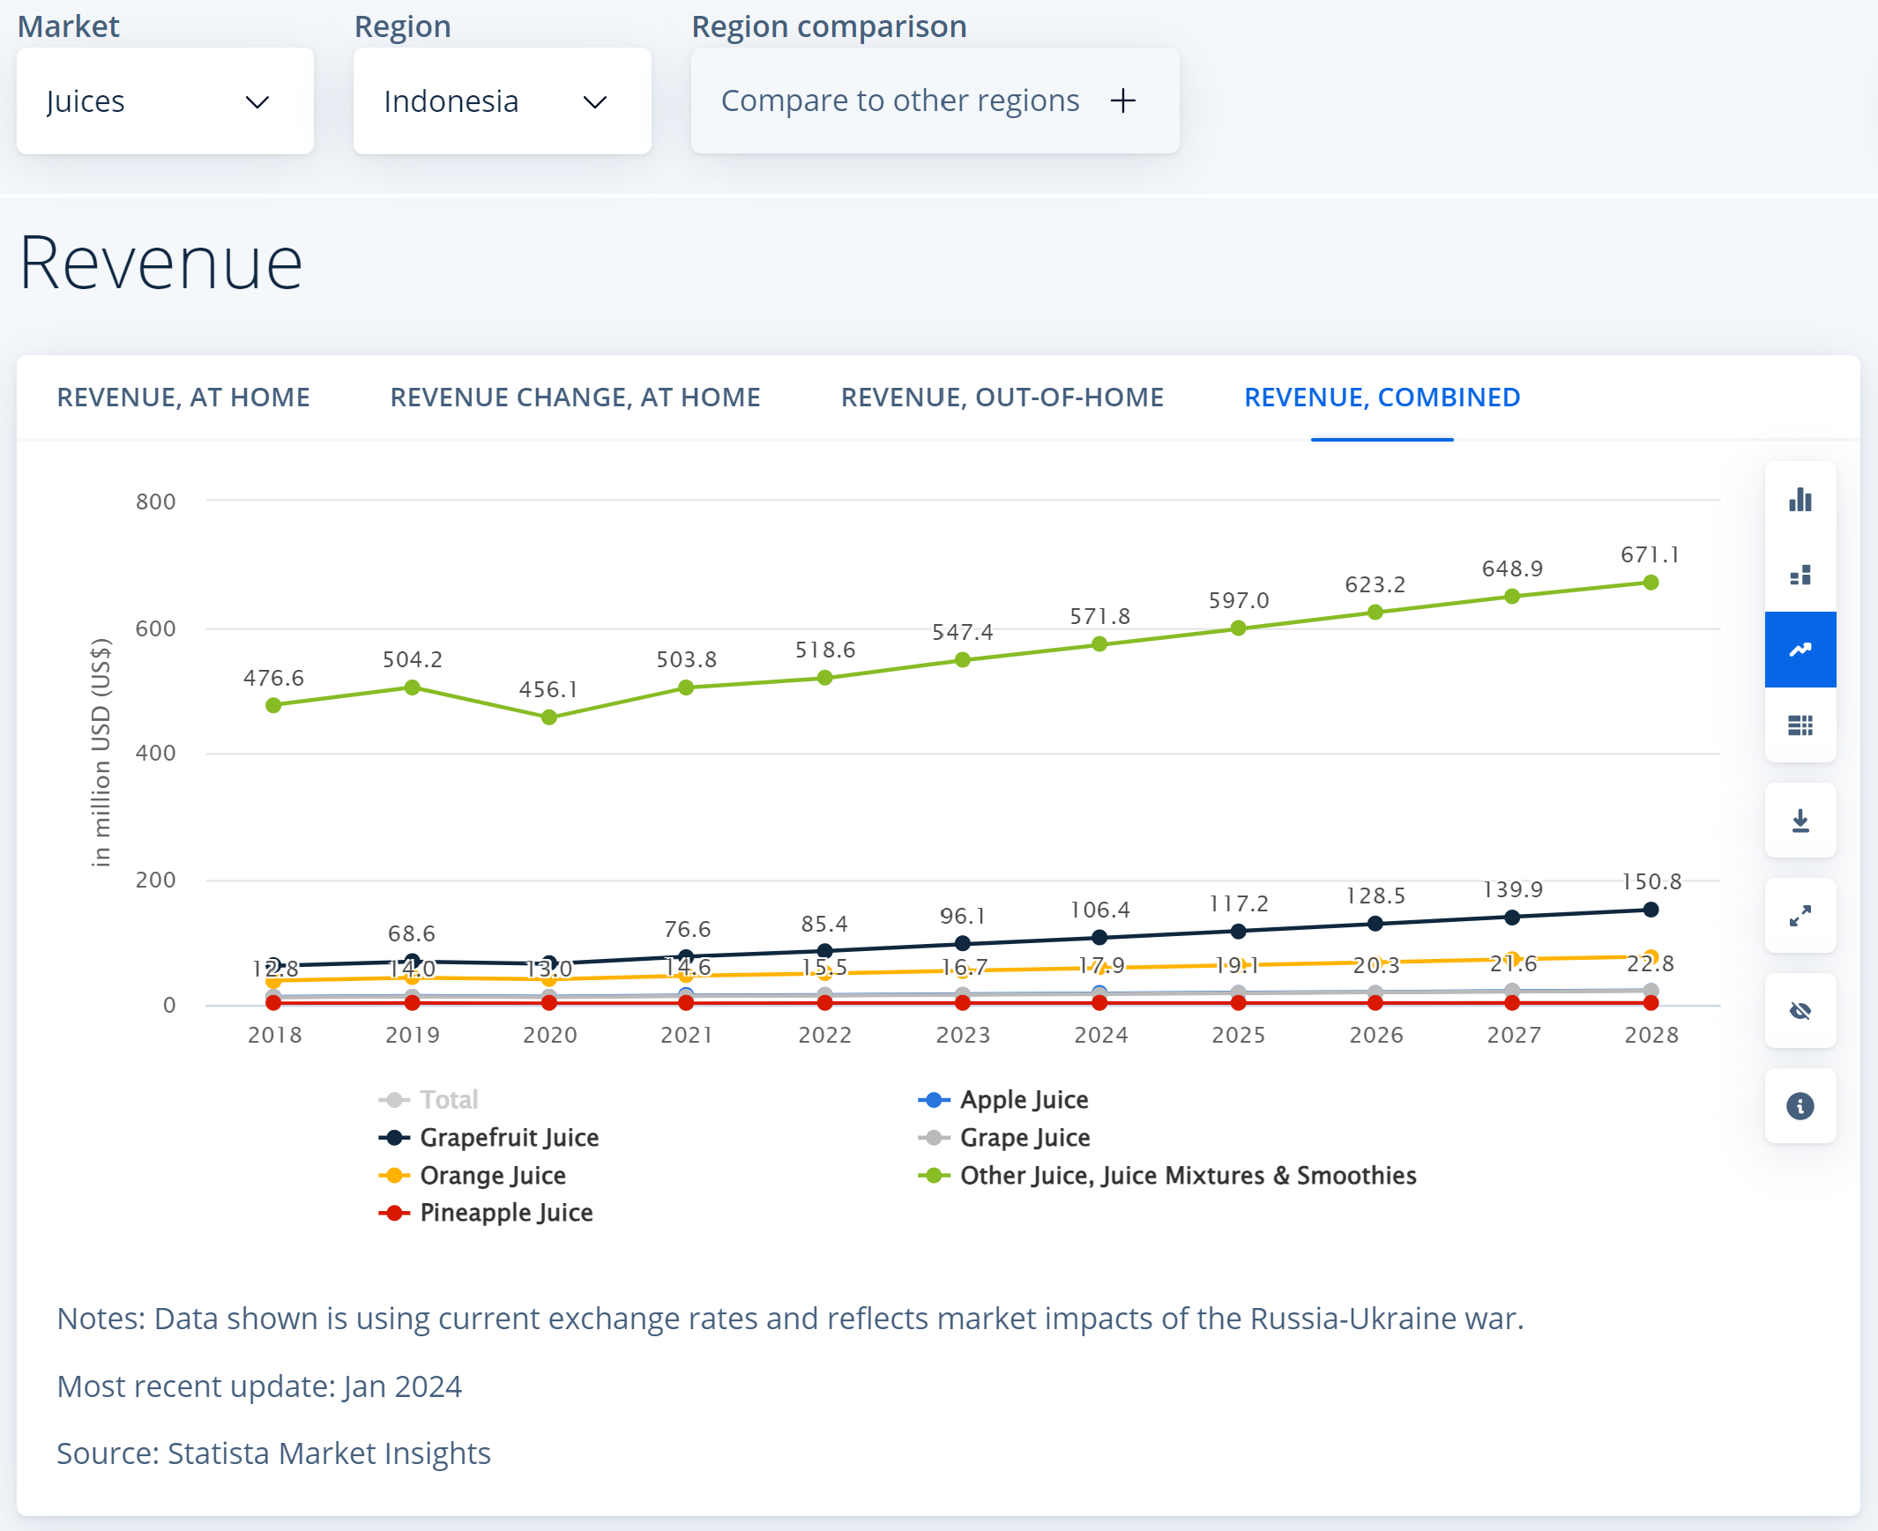The image size is (1878, 1531).
Task: Toggle Grapefruit Juice series visibility
Action: [509, 1138]
